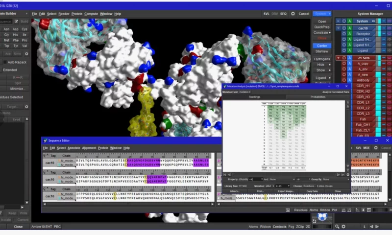The image size is (392, 235).
Task: Go to previous page in Mutation Analysis
Action: coord(229,175)
